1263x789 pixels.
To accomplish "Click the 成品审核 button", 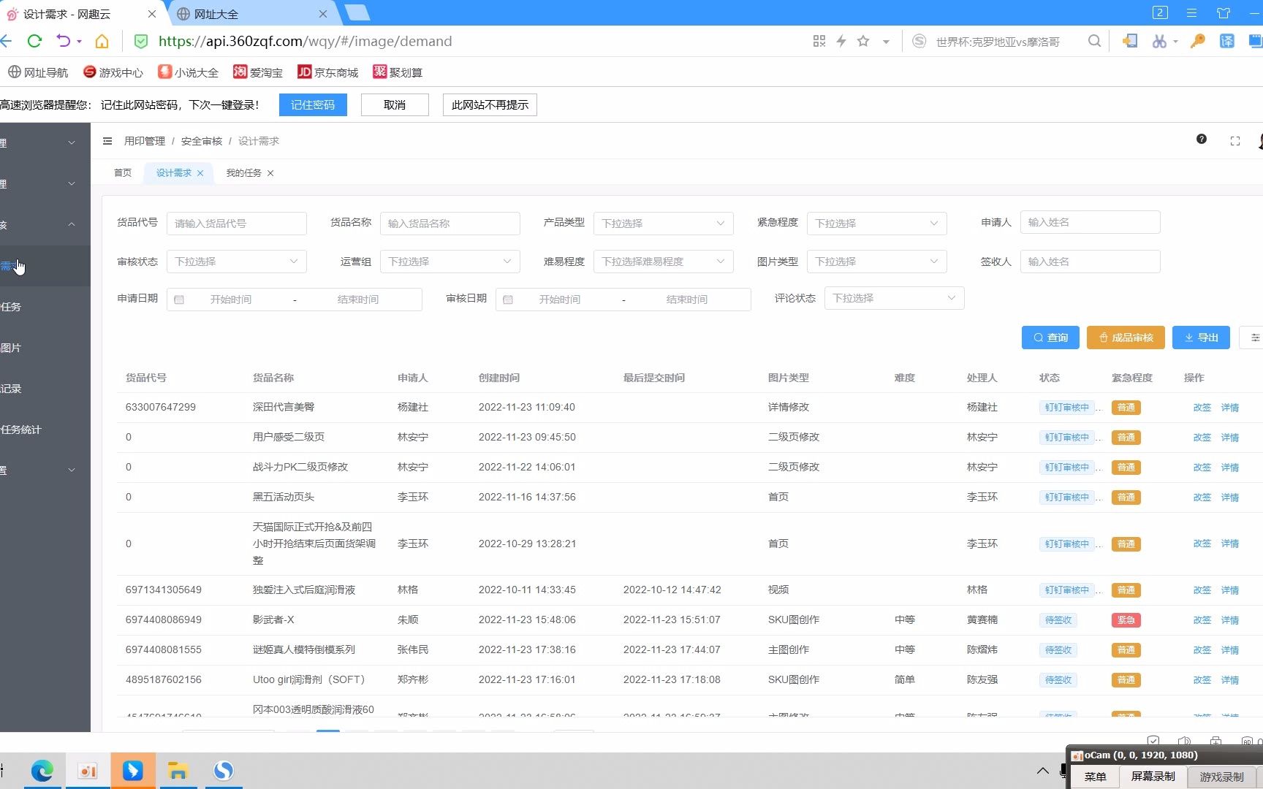I will (x=1126, y=338).
